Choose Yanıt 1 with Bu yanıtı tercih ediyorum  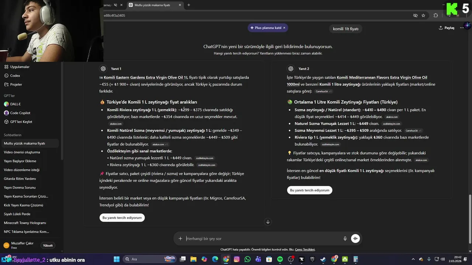[122, 218]
